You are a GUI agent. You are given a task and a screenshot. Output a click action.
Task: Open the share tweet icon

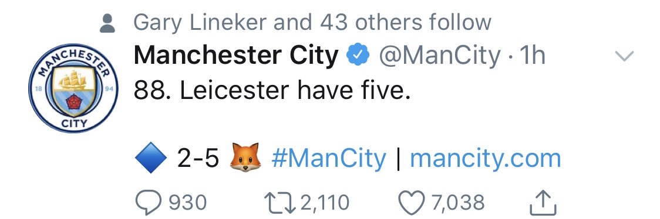click(x=543, y=202)
